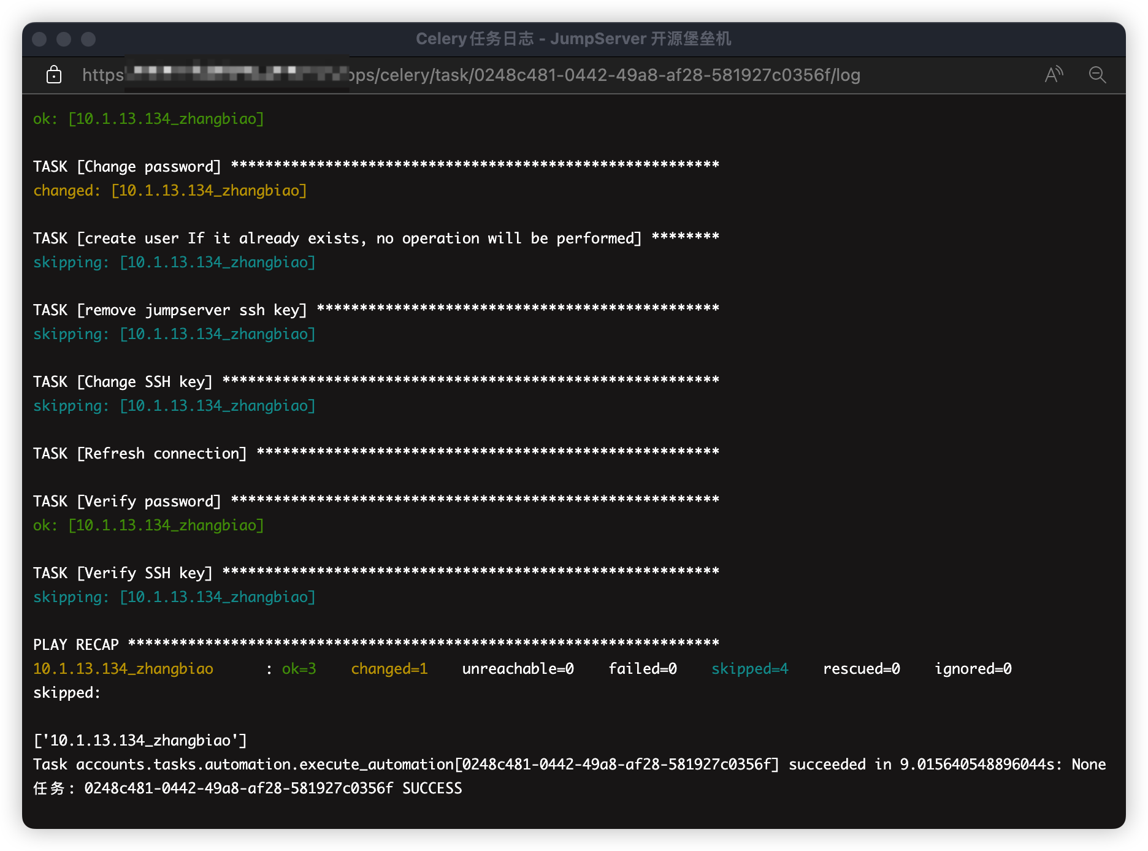Select the TASK [Refresh connection] heading
1148x851 pixels.
140,453
